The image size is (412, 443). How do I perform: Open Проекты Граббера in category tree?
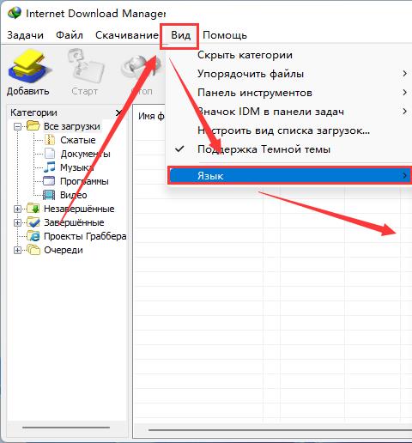pos(85,236)
